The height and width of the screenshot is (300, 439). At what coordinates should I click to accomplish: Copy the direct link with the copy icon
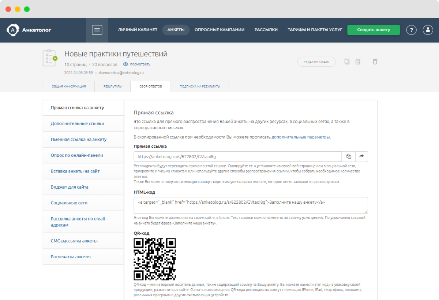click(x=348, y=156)
